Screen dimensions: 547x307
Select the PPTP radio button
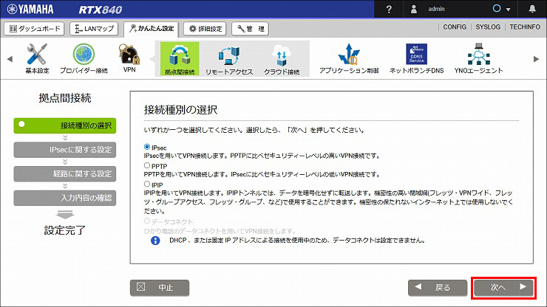[147, 165]
